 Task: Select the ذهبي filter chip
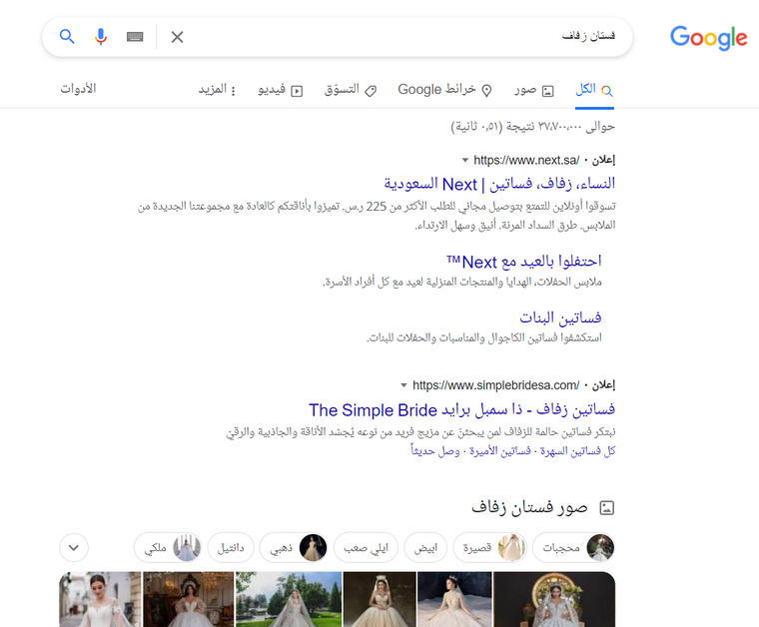pyautogui.click(x=294, y=548)
